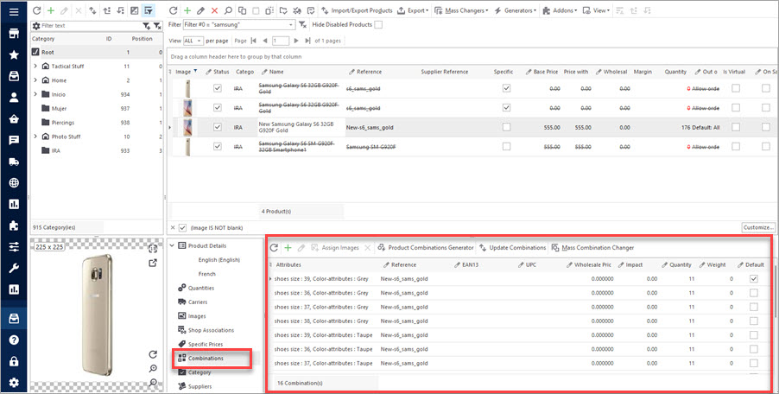
Task: Click Update Combinations button
Action: [x=513, y=247]
